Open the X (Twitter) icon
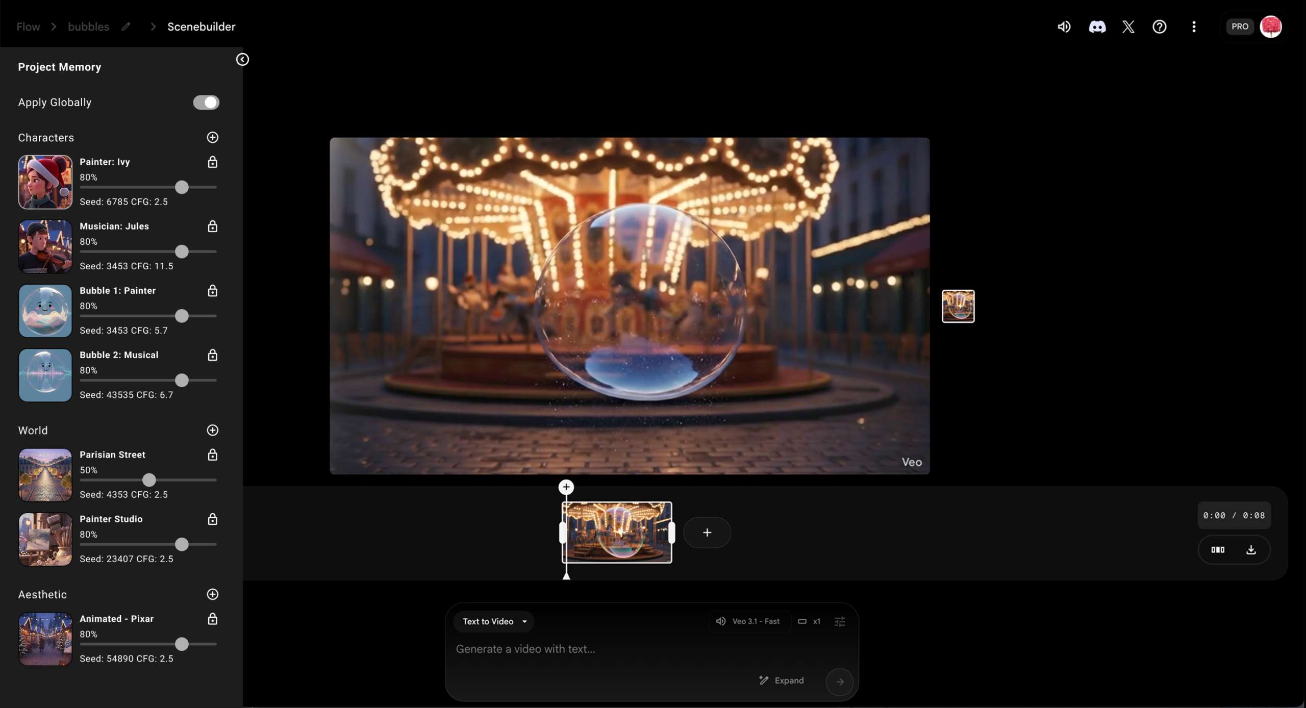Image resolution: width=1306 pixels, height=708 pixels. [1128, 27]
